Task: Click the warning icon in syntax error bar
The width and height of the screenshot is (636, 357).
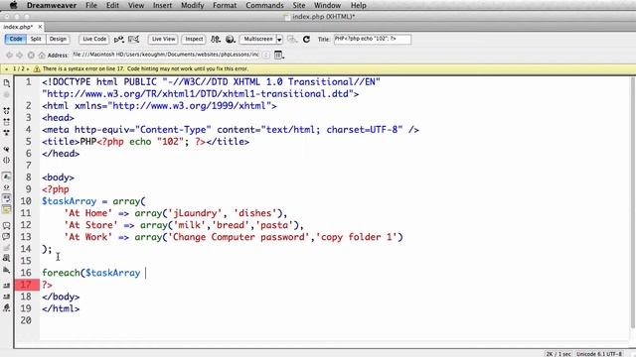Action: click(37, 68)
